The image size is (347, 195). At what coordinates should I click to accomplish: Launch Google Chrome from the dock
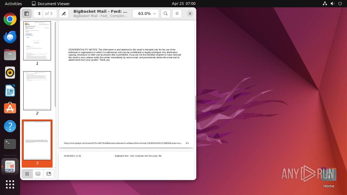coord(10,19)
